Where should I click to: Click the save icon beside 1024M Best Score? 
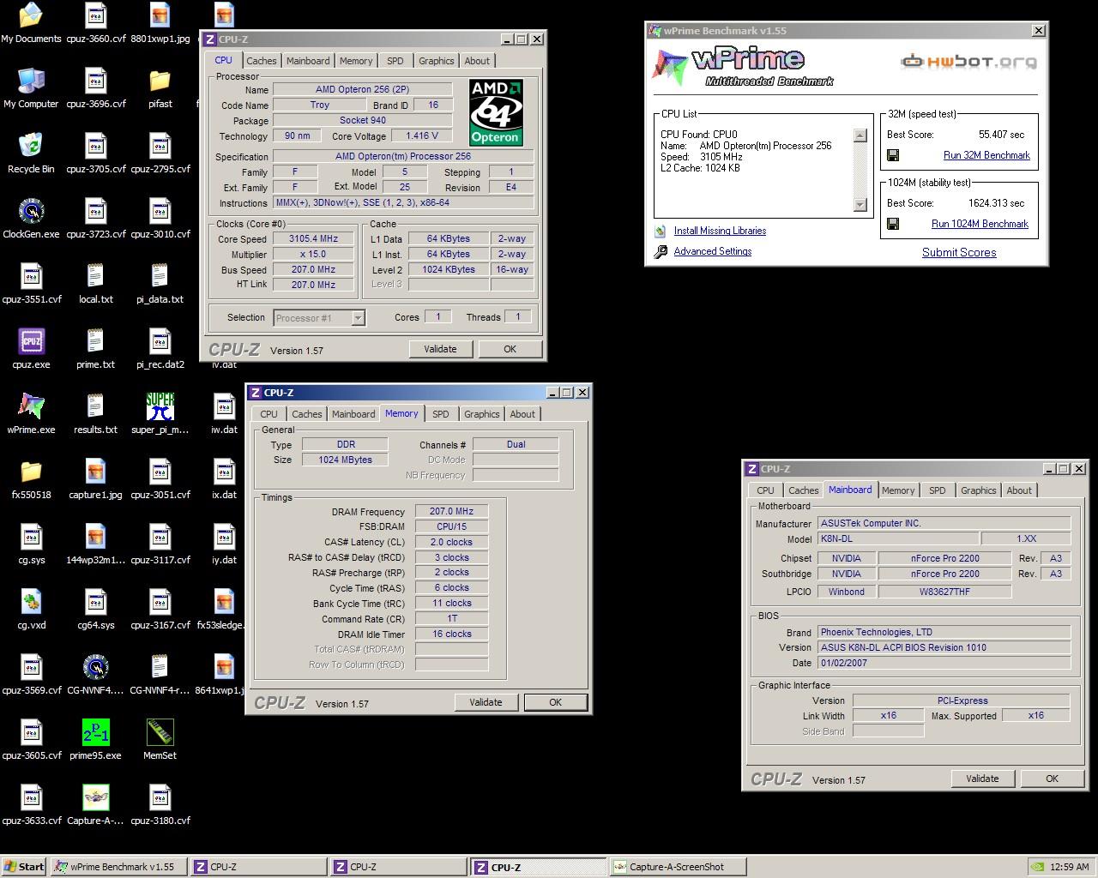tap(893, 224)
